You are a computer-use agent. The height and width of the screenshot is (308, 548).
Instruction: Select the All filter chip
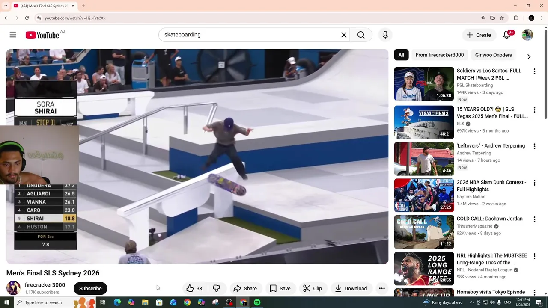pyautogui.click(x=401, y=55)
